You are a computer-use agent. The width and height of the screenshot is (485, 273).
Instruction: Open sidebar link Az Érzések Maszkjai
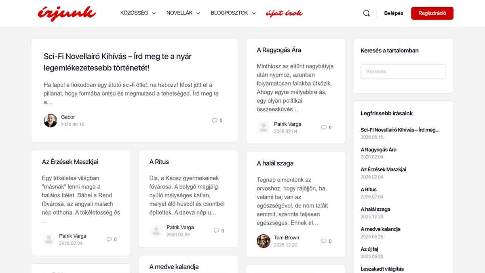pyautogui.click(x=384, y=169)
